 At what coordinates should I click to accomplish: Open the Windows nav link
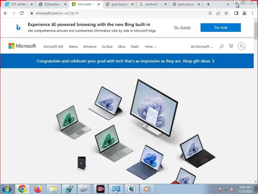tap(90, 46)
